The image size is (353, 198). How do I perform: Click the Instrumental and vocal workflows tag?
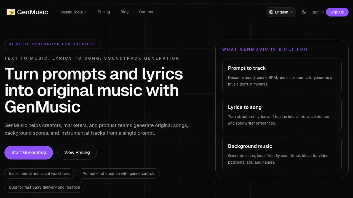point(39,174)
